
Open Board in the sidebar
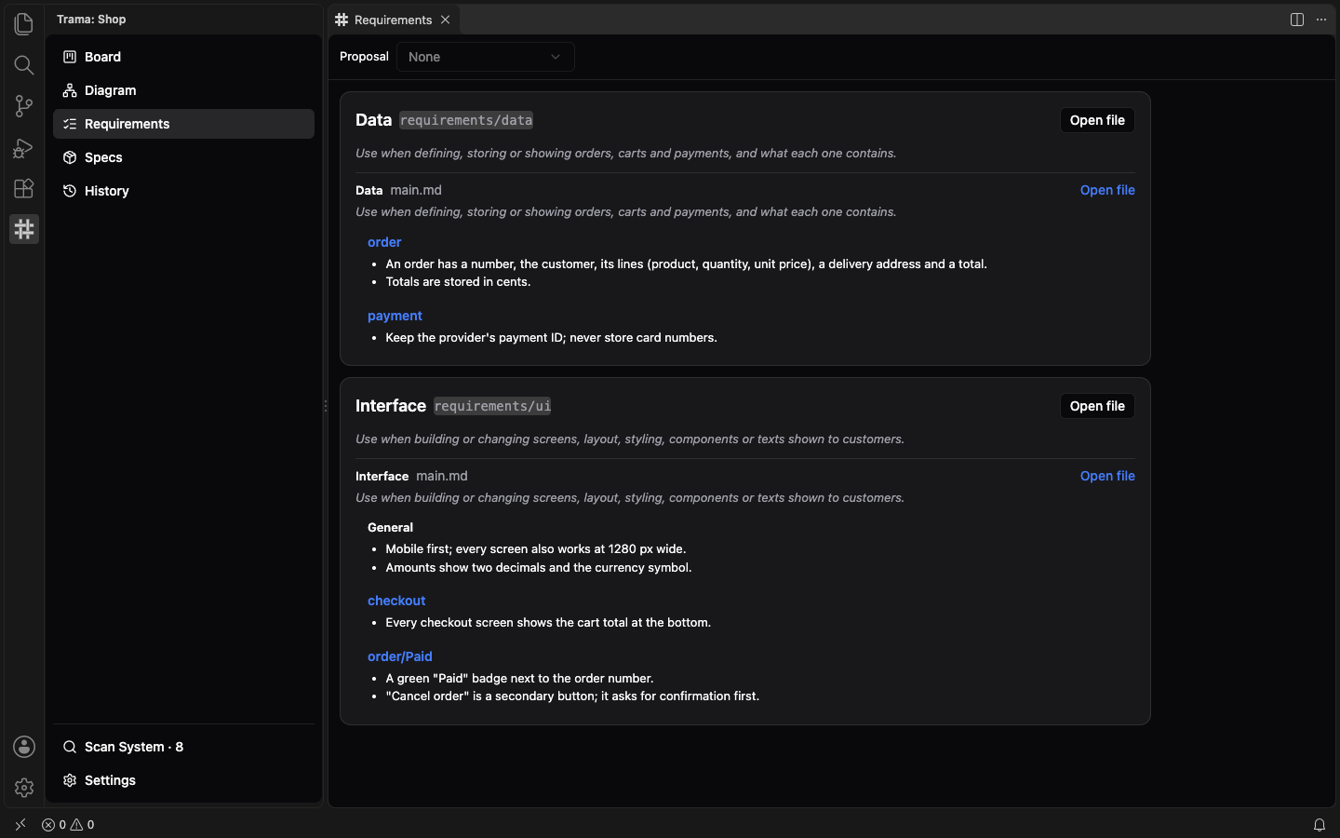point(183,57)
